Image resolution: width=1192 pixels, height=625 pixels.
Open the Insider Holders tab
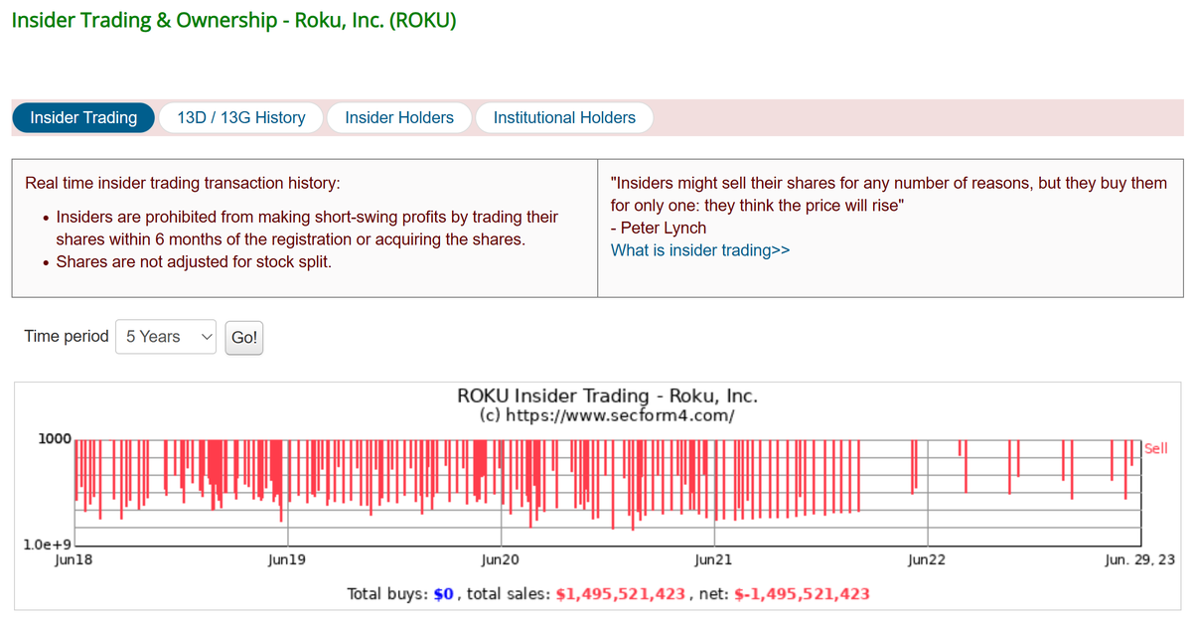(399, 117)
